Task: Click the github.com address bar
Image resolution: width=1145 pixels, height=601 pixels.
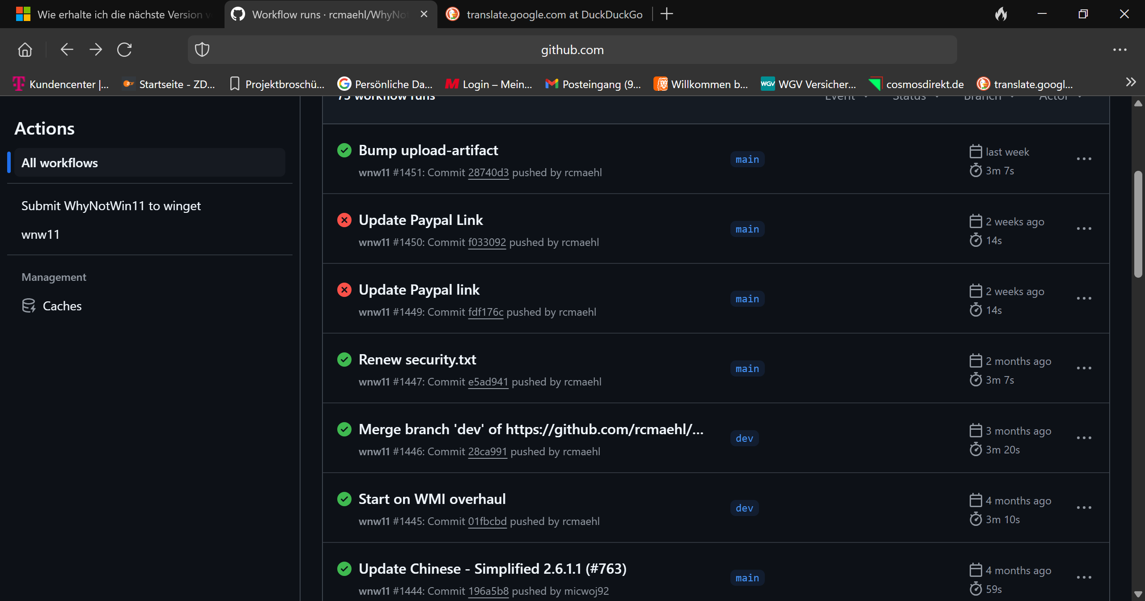Action: (x=572, y=50)
